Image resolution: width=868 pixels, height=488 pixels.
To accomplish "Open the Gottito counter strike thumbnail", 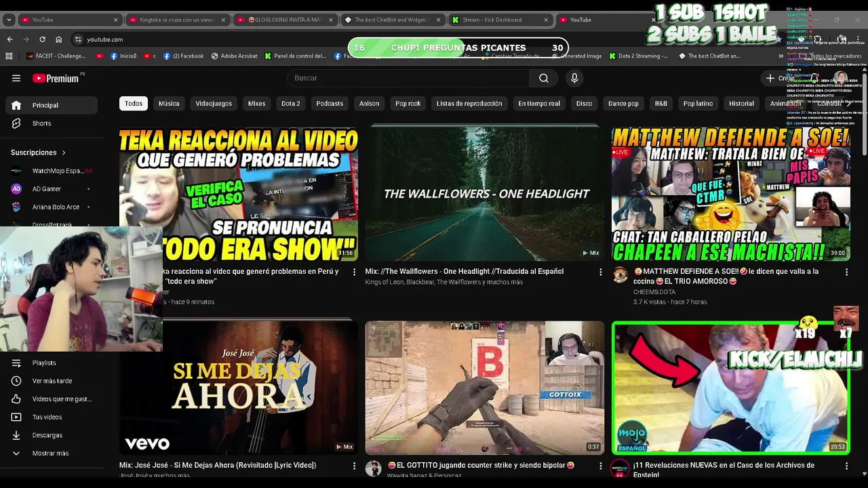I will 484,388.
